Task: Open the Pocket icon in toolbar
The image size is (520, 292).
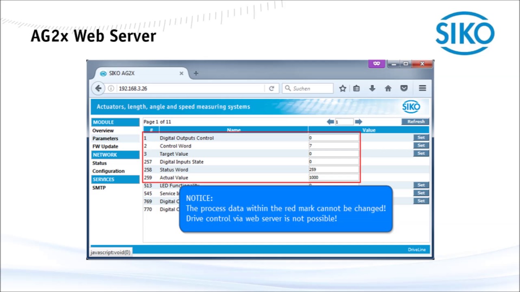Action: pyautogui.click(x=404, y=88)
